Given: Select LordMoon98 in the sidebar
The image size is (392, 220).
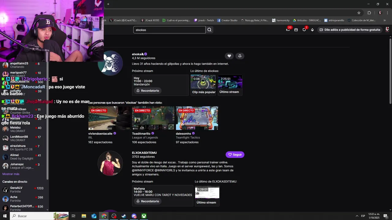Looking at the screenshot, I should [24, 138].
